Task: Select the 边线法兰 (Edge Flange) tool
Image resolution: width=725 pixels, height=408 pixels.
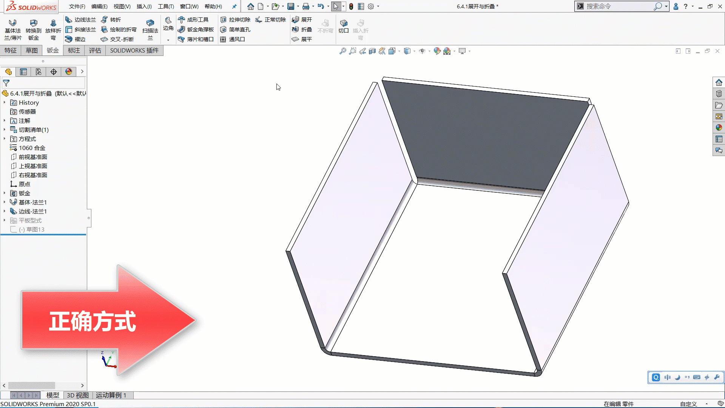Action: click(81, 19)
